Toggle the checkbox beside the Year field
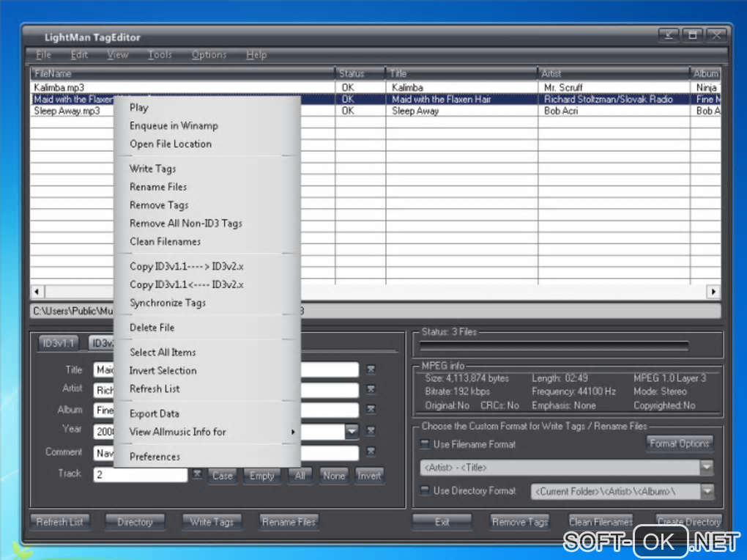Viewport: 747px width, 560px height. coord(371,431)
